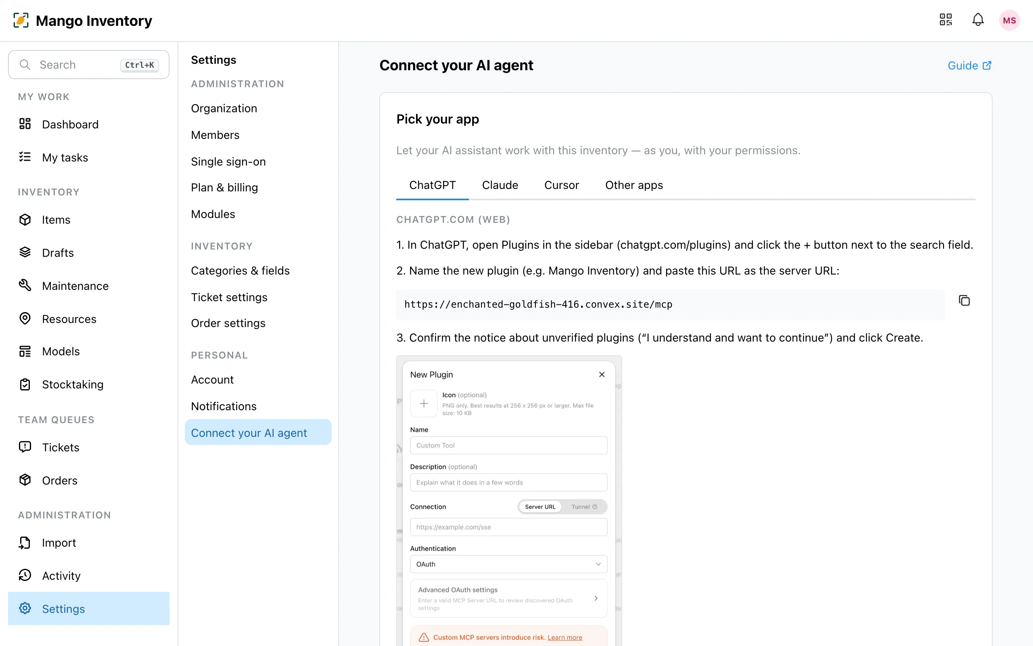The height and width of the screenshot is (646, 1033).
Task: Open Ticket settings
Action: (229, 298)
